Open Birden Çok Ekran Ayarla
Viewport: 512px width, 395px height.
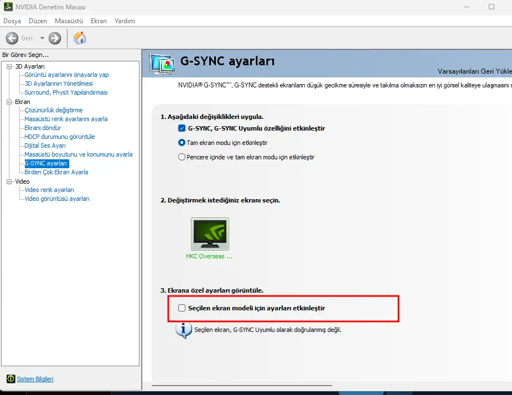pyautogui.click(x=56, y=172)
